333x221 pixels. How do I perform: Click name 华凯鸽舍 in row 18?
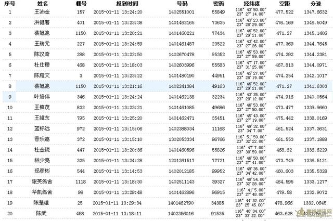(42, 192)
